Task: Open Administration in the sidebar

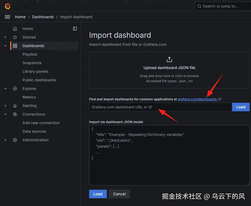Action: (x=35, y=140)
